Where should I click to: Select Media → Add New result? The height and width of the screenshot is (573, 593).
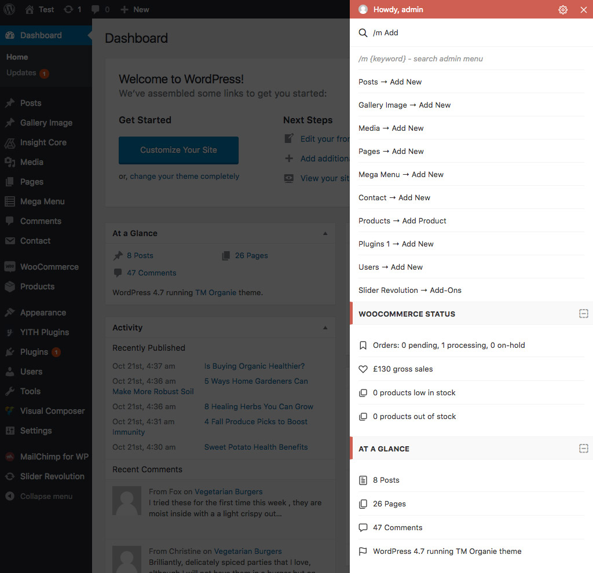click(471, 128)
